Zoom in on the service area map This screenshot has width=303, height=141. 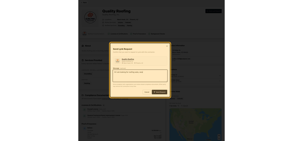(x=219, y=136)
